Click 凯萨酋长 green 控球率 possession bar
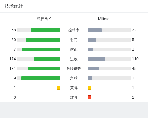 [x=45, y=30]
